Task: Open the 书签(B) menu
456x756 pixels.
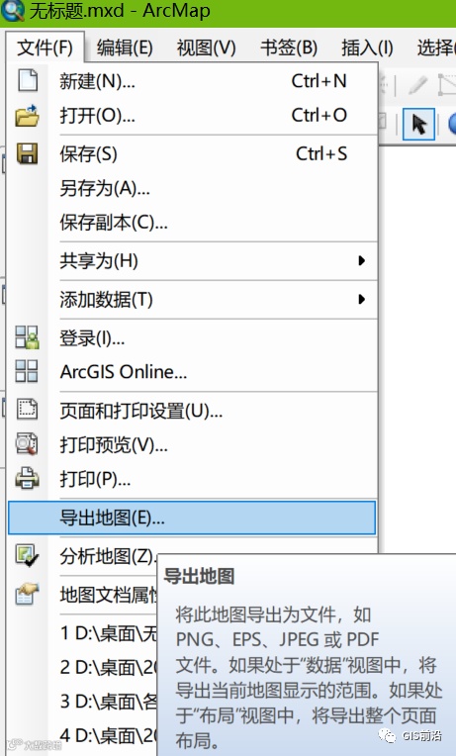Action: pyautogui.click(x=289, y=47)
